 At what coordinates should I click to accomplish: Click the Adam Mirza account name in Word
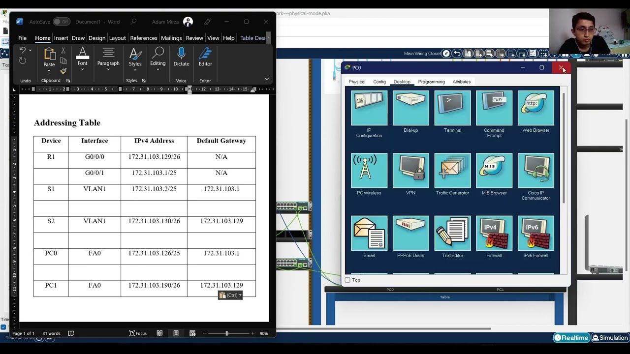point(165,22)
